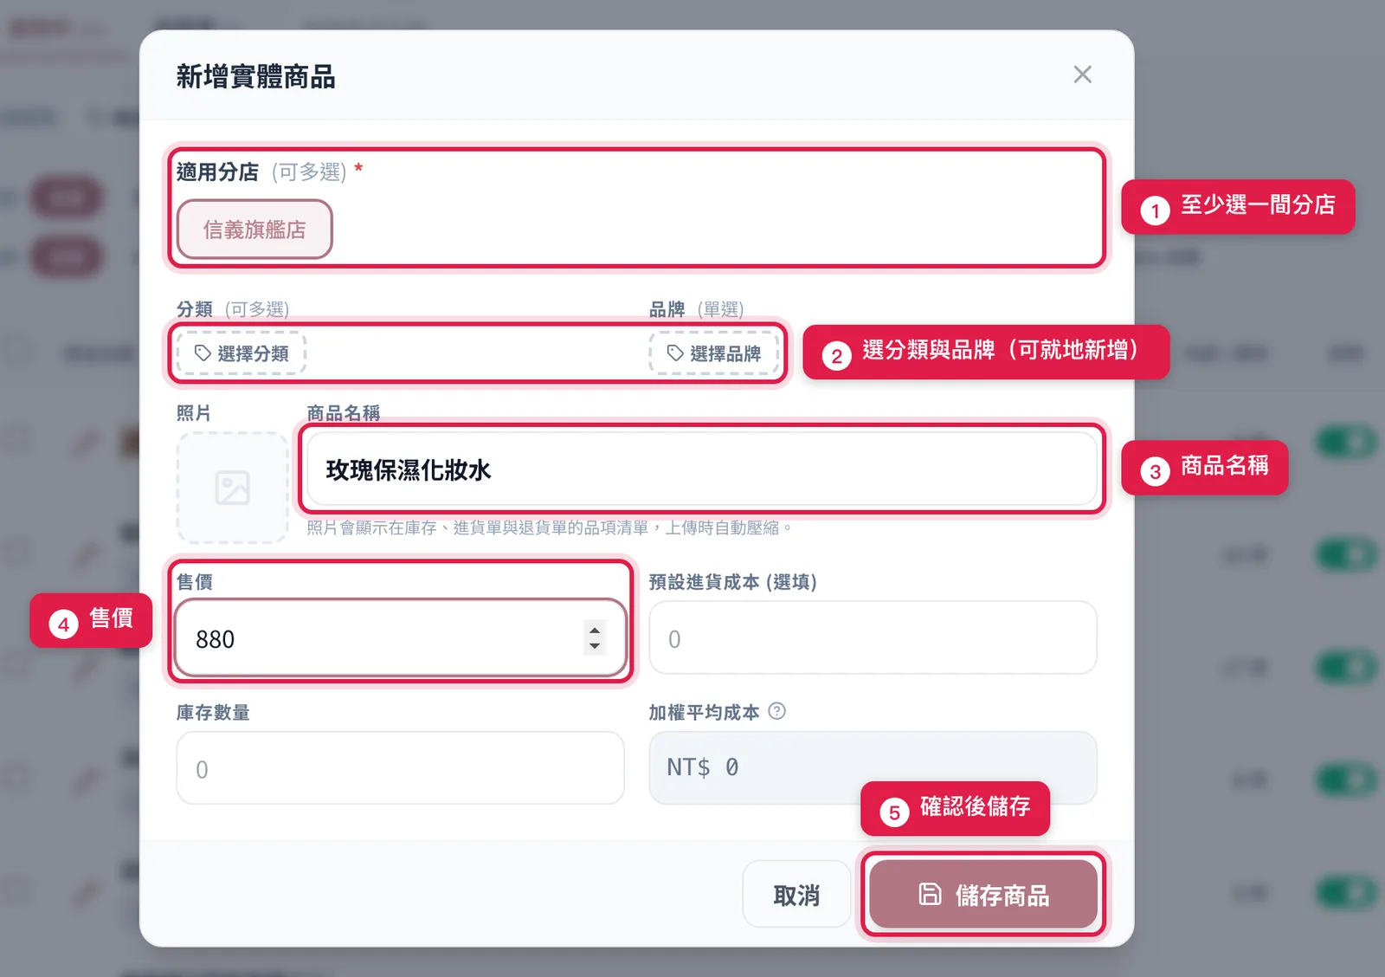Click the read-only NT$ 0 cost field
1385x977 pixels.
coord(873,767)
